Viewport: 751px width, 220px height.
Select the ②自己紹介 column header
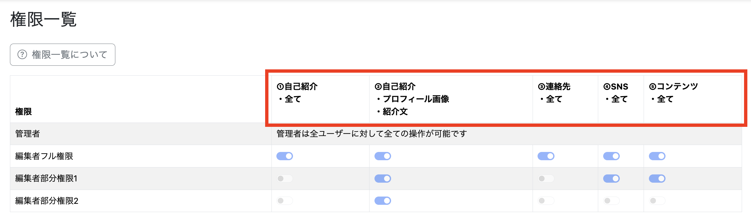395,87
